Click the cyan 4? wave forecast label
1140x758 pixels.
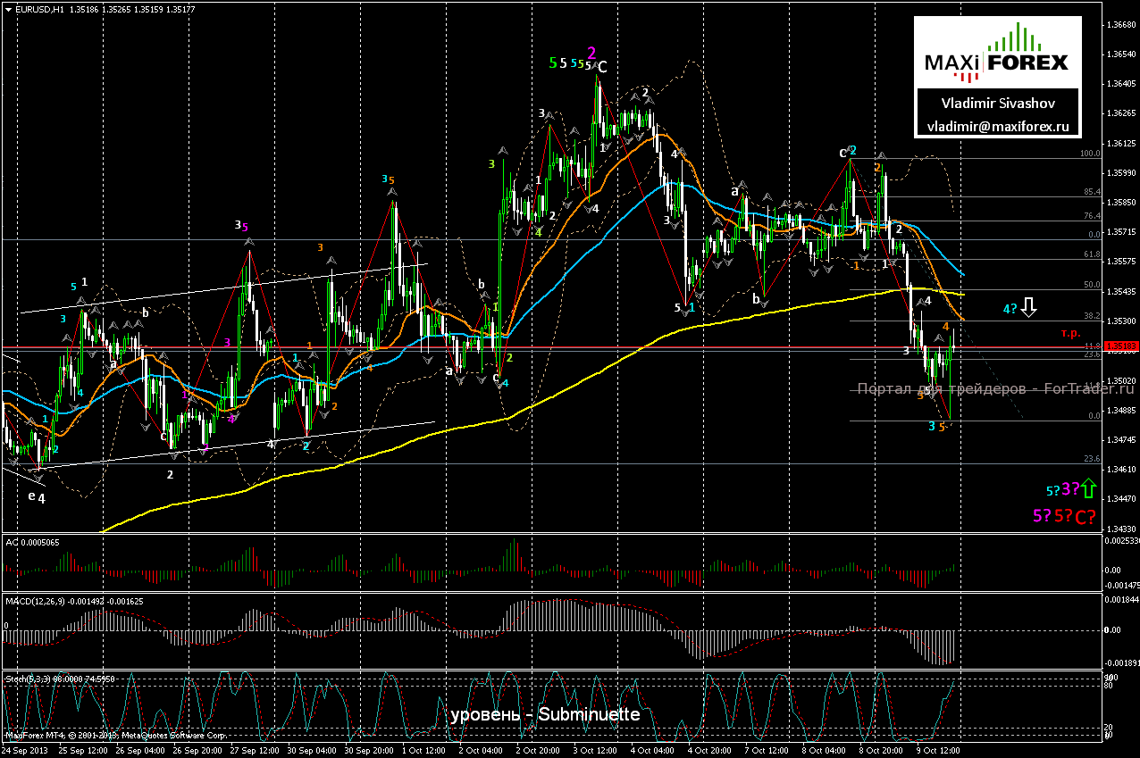pyautogui.click(x=1010, y=309)
